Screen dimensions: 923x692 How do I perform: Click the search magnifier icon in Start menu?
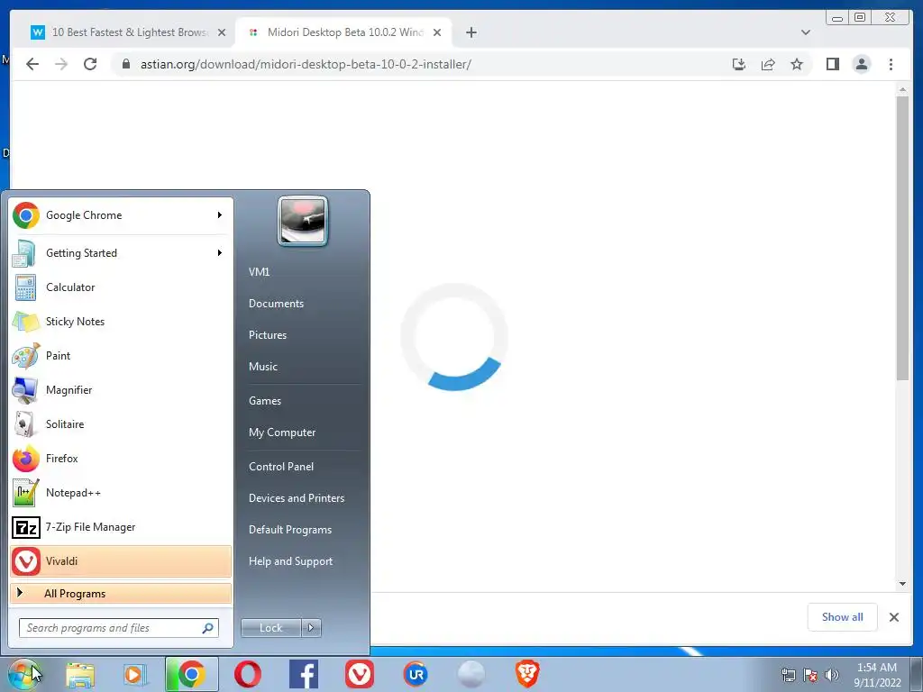208,628
